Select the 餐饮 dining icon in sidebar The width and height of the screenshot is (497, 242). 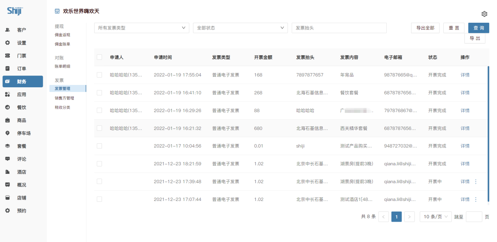[x=7, y=107]
